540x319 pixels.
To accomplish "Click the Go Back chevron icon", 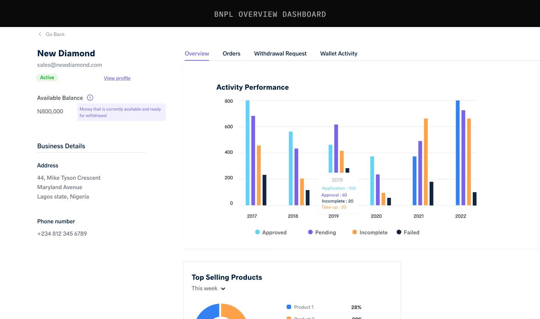I will click(x=40, y=34).
